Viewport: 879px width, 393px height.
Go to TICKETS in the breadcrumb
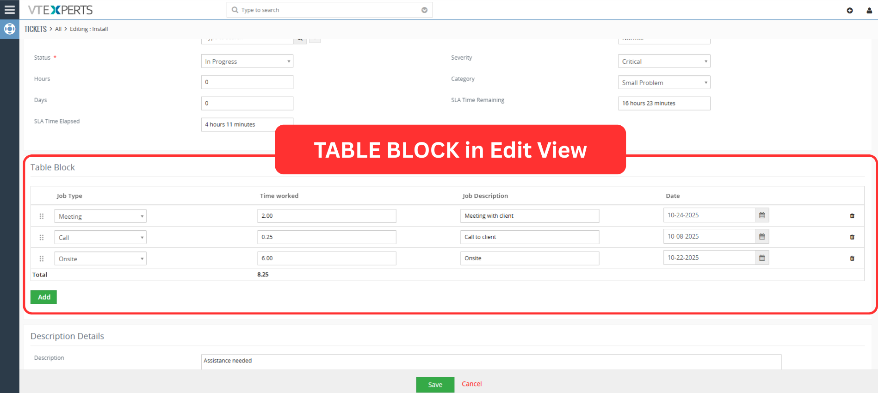(36, 29)
